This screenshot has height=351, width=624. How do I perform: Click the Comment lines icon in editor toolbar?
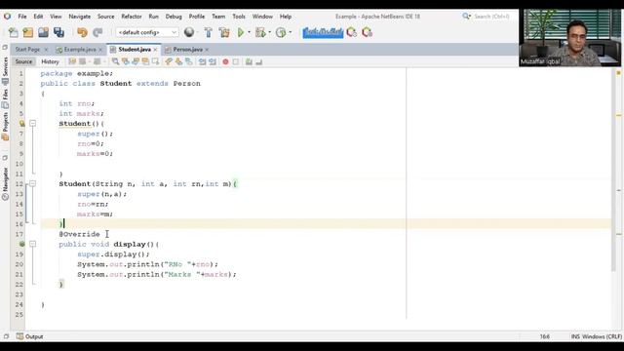(249, 61)
